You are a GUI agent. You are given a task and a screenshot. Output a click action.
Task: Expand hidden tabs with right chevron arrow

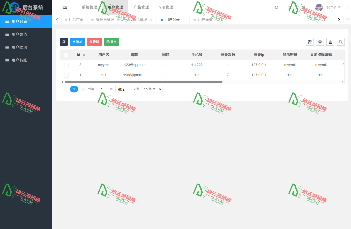pyautogui.click(x=339, y=19)
